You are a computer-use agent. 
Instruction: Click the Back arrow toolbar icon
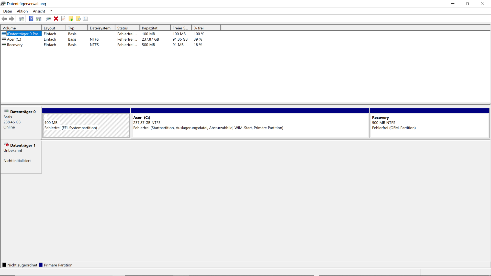(4, 19)
